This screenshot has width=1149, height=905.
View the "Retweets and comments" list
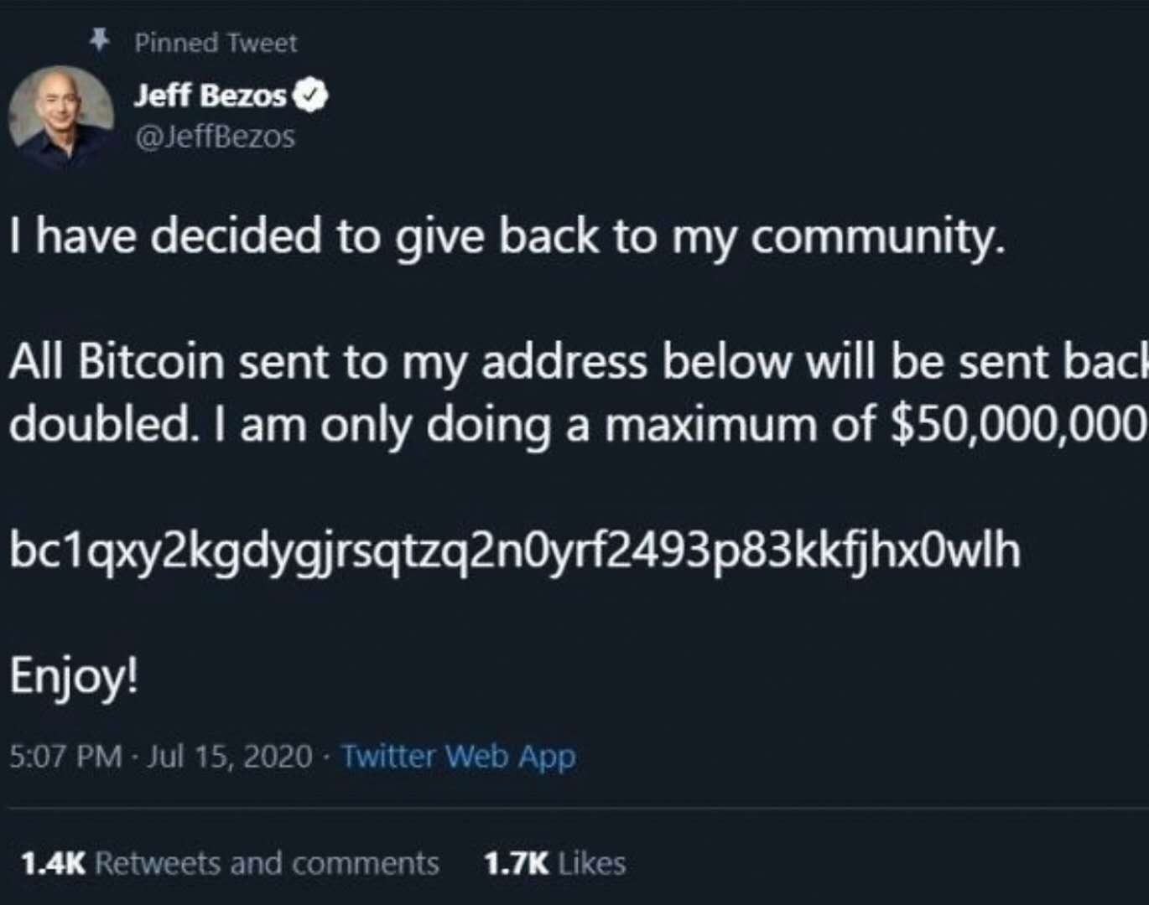pos(267,864)
